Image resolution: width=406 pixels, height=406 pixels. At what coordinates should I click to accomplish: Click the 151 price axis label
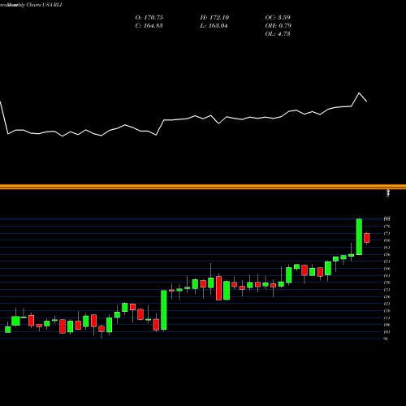[x=387, y=261]
